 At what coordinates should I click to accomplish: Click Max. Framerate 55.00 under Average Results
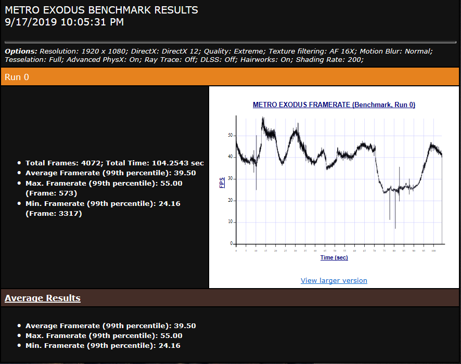[x=104, y=336]
